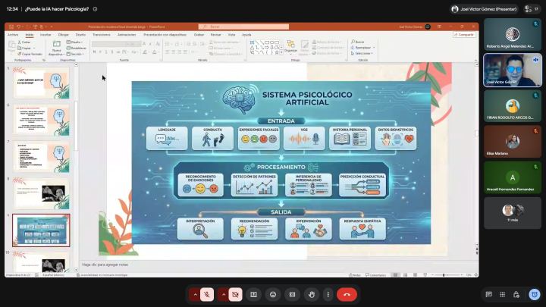Select the Elisa Mariano participant tile
This screenshot has width=546, height=307.
tap(513, 141)
